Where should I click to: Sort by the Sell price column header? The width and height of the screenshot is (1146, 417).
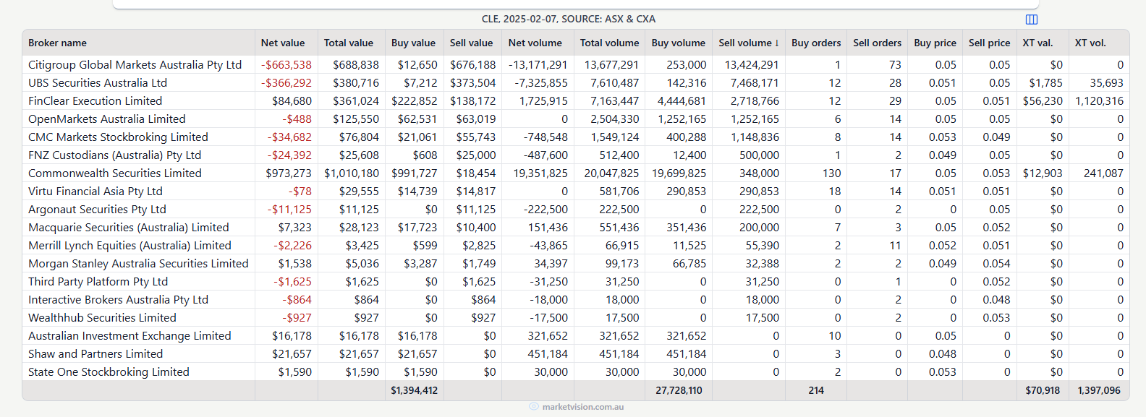990,43
